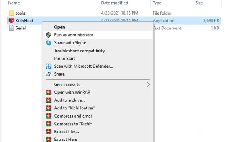Click the Share menu entry

98,74
